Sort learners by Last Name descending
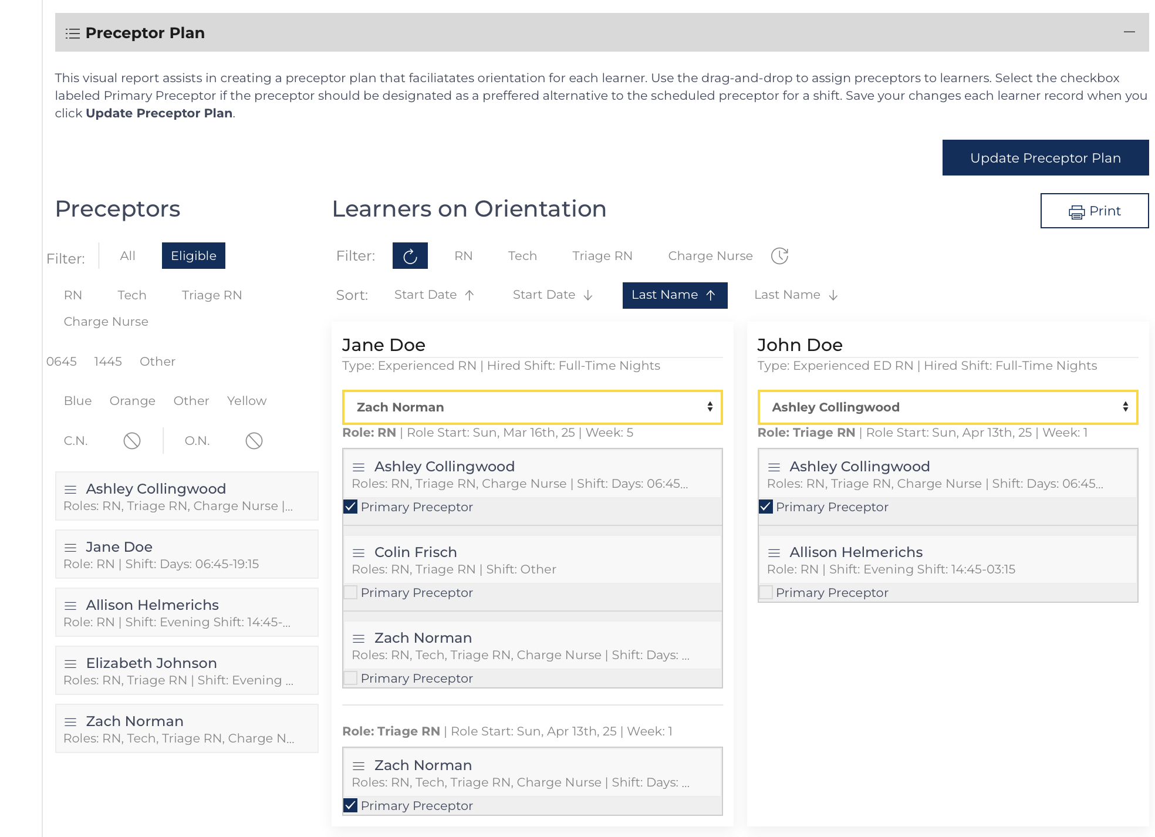The width and height of the screenshot is (1155, 837). tap(796, 295)
